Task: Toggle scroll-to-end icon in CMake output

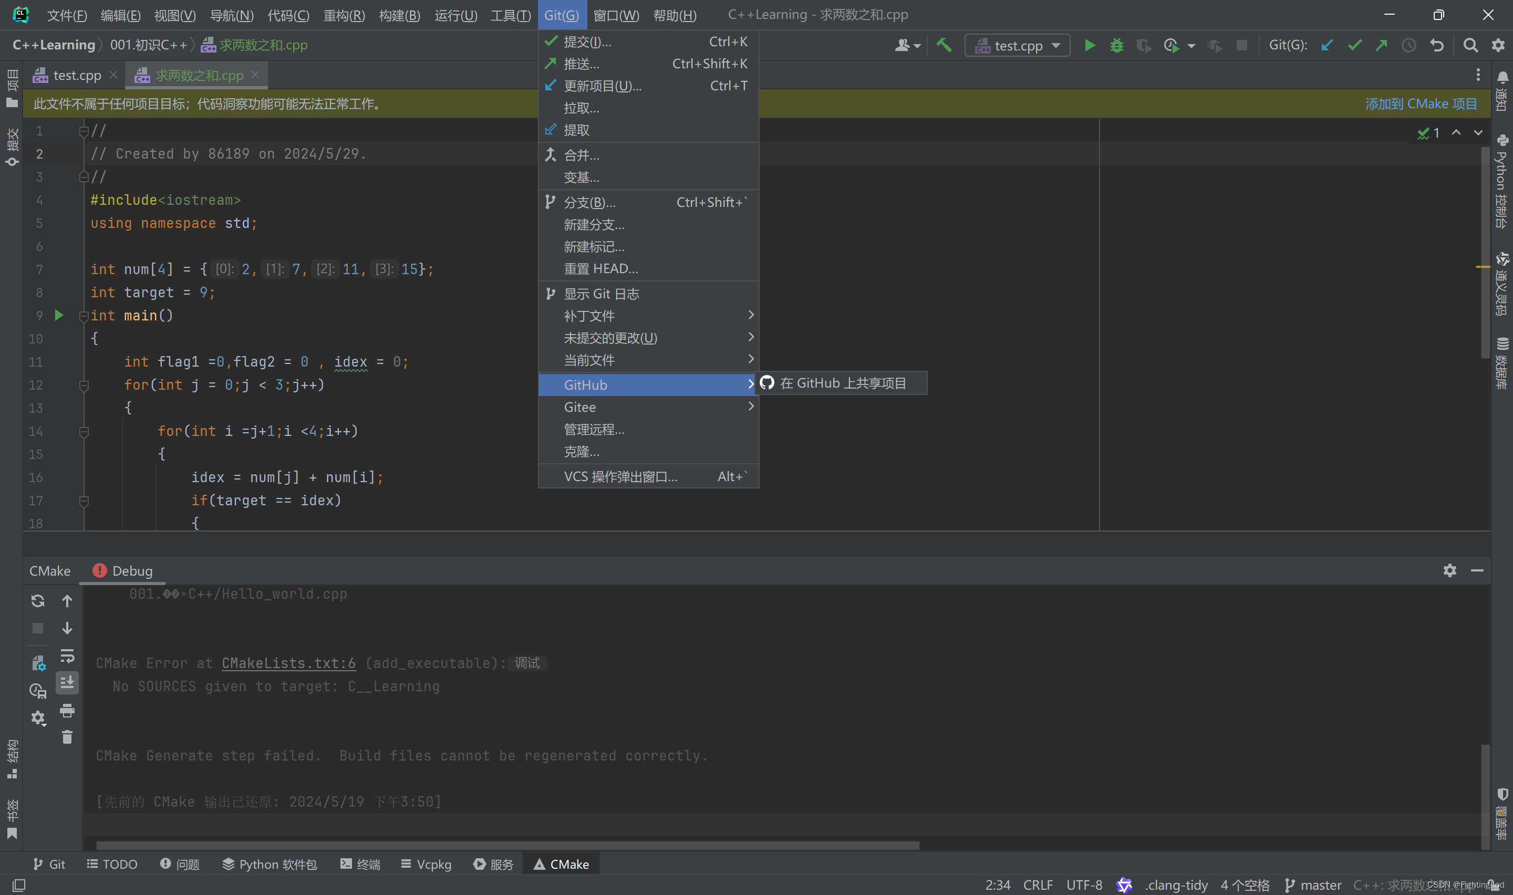Action: tap(67, 683)
